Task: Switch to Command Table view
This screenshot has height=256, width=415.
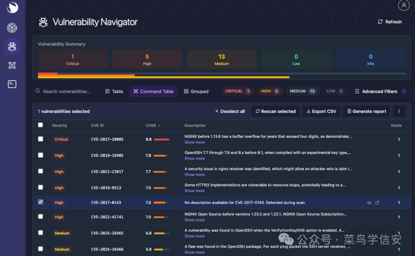Action: click(153, 91)
